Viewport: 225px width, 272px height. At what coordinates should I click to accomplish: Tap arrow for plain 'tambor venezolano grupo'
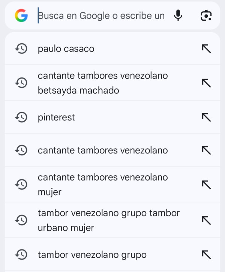[206, 255]
